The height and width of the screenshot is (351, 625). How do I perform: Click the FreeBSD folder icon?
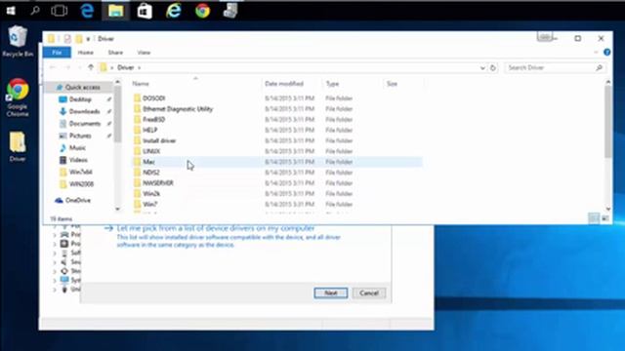[137, 119]
